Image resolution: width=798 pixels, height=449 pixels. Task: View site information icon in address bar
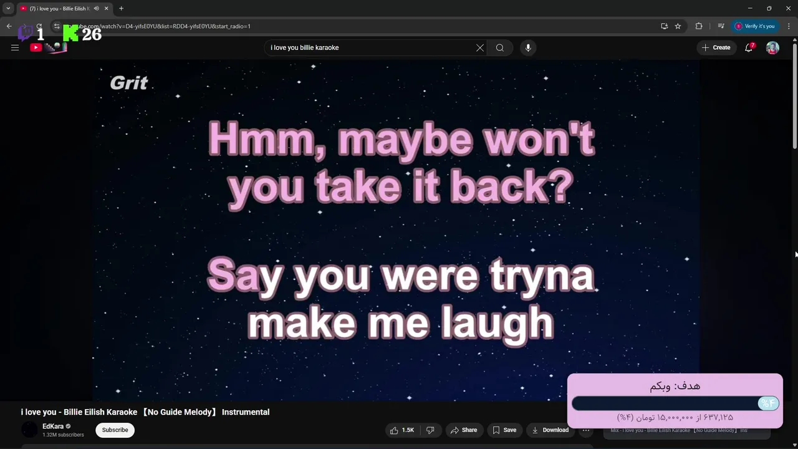56,26
